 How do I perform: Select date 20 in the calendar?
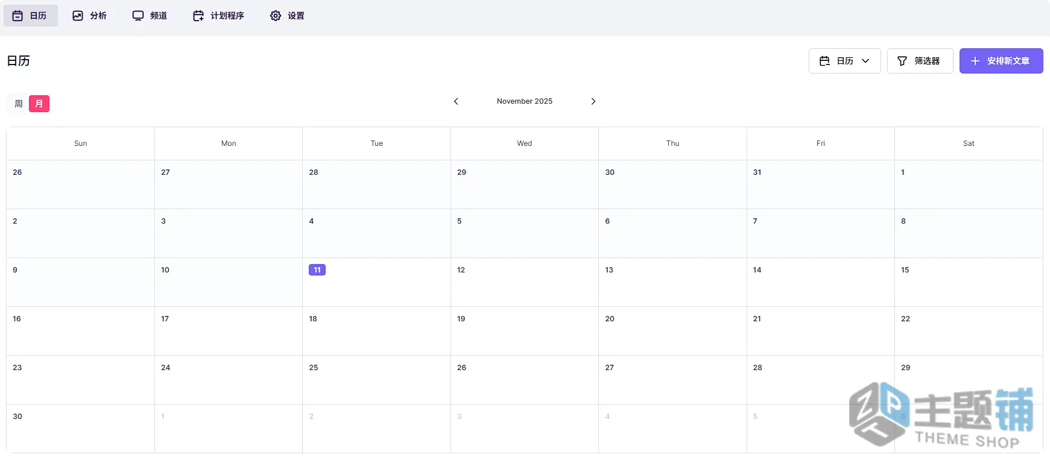(x=673, y=331)
